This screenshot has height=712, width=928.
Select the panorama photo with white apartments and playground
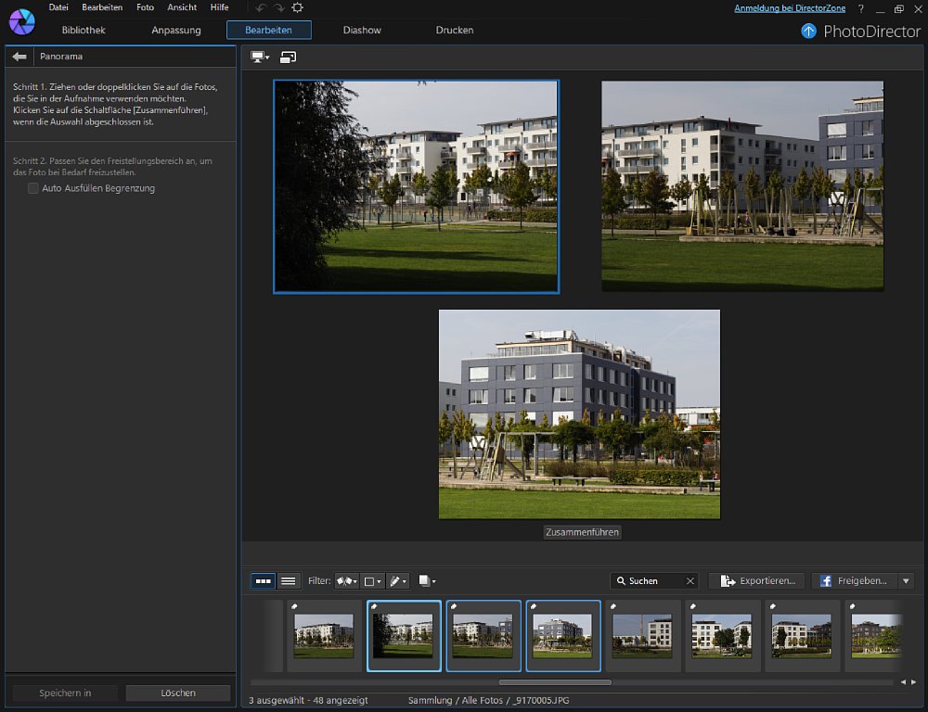(x=742, y=186)
